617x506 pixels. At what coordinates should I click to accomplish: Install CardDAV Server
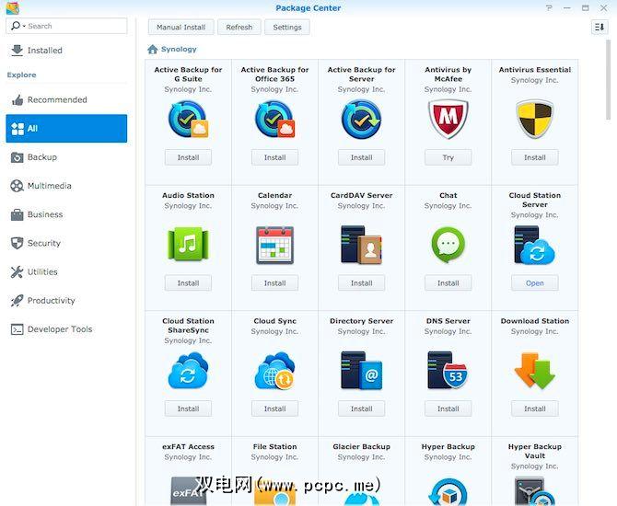pos(361,283)
